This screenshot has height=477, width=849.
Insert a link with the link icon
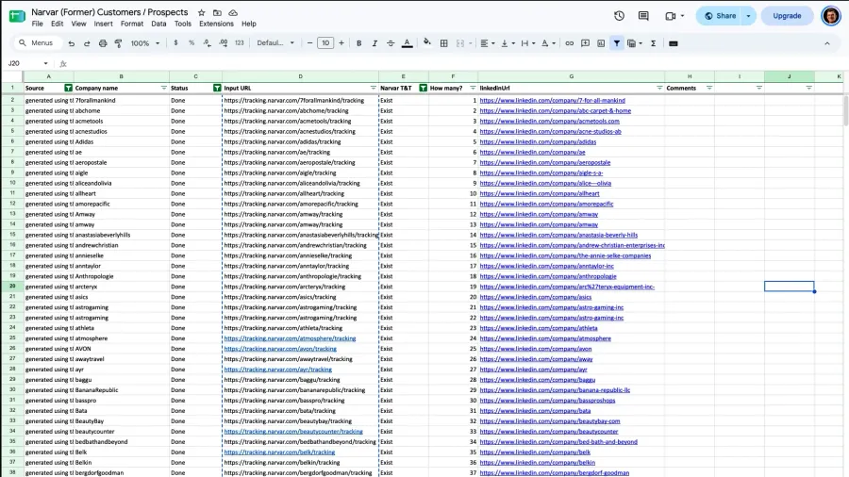point(569,43)
